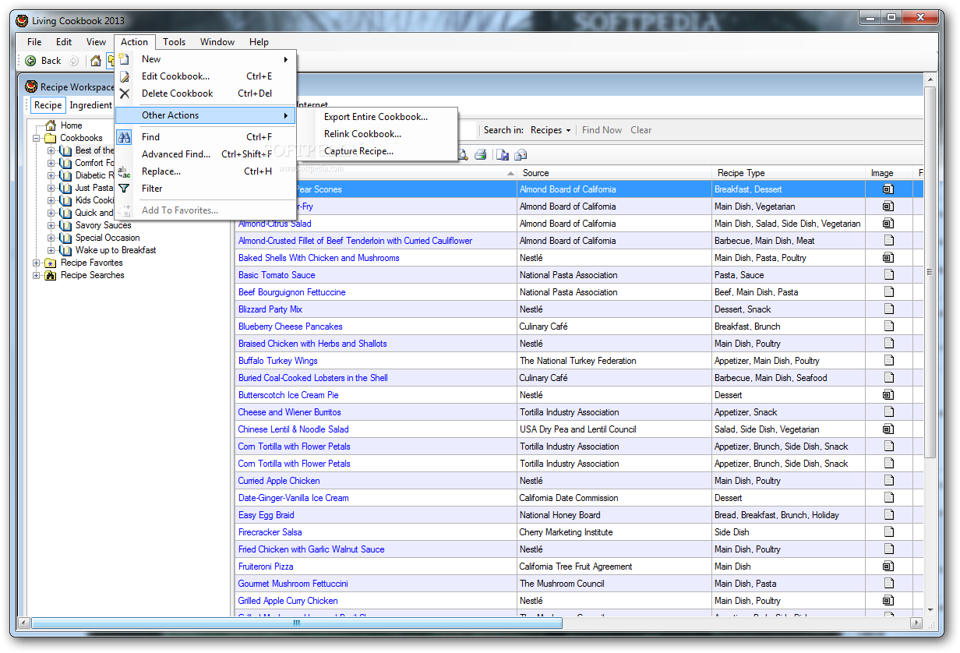Click the save-to-disk export icon
Image resolution: width=960 pixels, height=653 pixels.
pyautogui.click(x=503, y=154)
